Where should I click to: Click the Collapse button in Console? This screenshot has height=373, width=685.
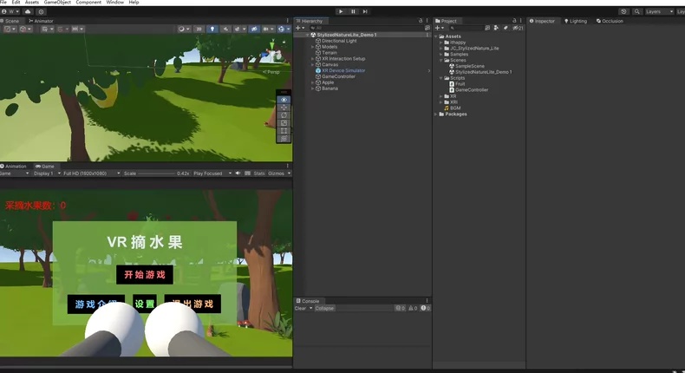pyautogui.click(x=324, y=308)
